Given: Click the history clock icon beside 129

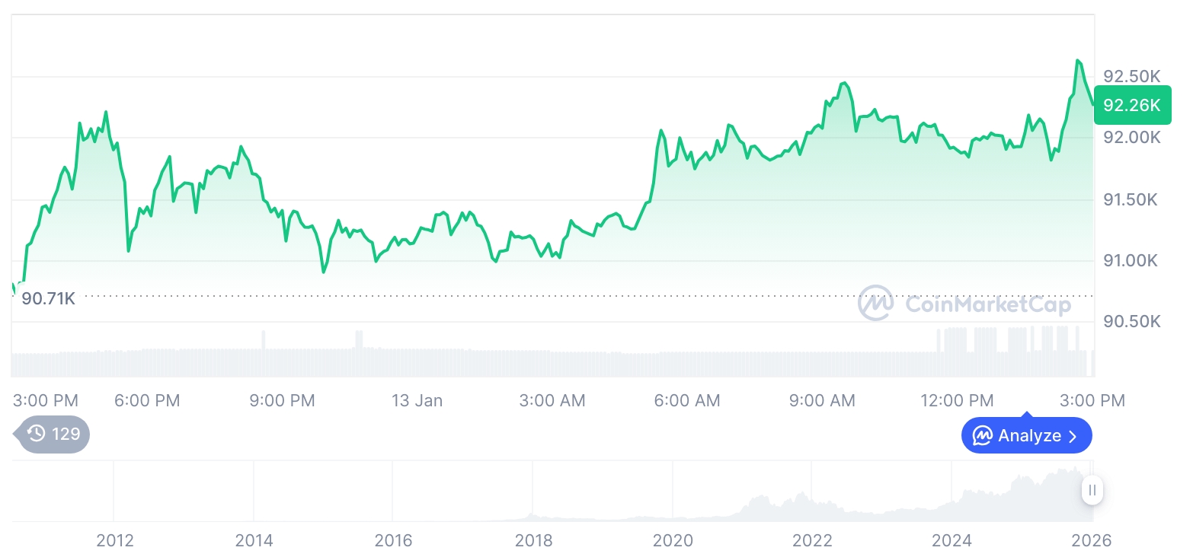Looking at the screenshot, I should (x=36, y=434).
